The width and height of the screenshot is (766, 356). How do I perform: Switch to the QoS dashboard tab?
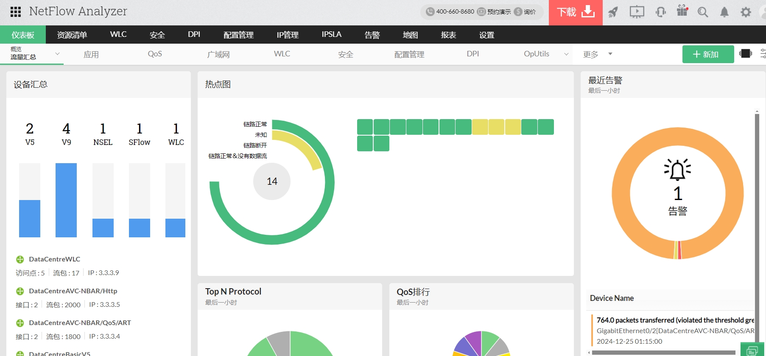[155, 54]
